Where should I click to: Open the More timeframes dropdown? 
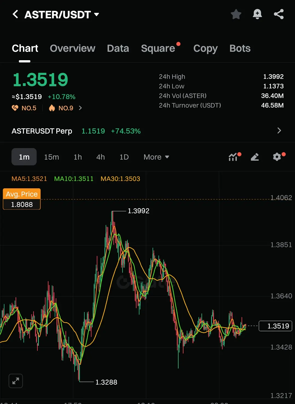156,157
